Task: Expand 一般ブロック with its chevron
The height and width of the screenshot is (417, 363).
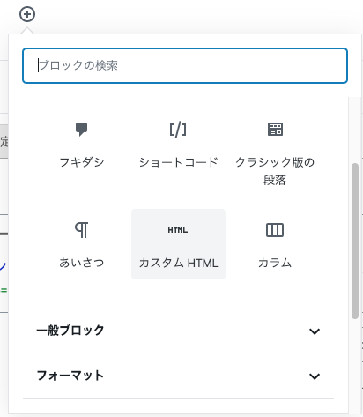Action: coord(315,331)
